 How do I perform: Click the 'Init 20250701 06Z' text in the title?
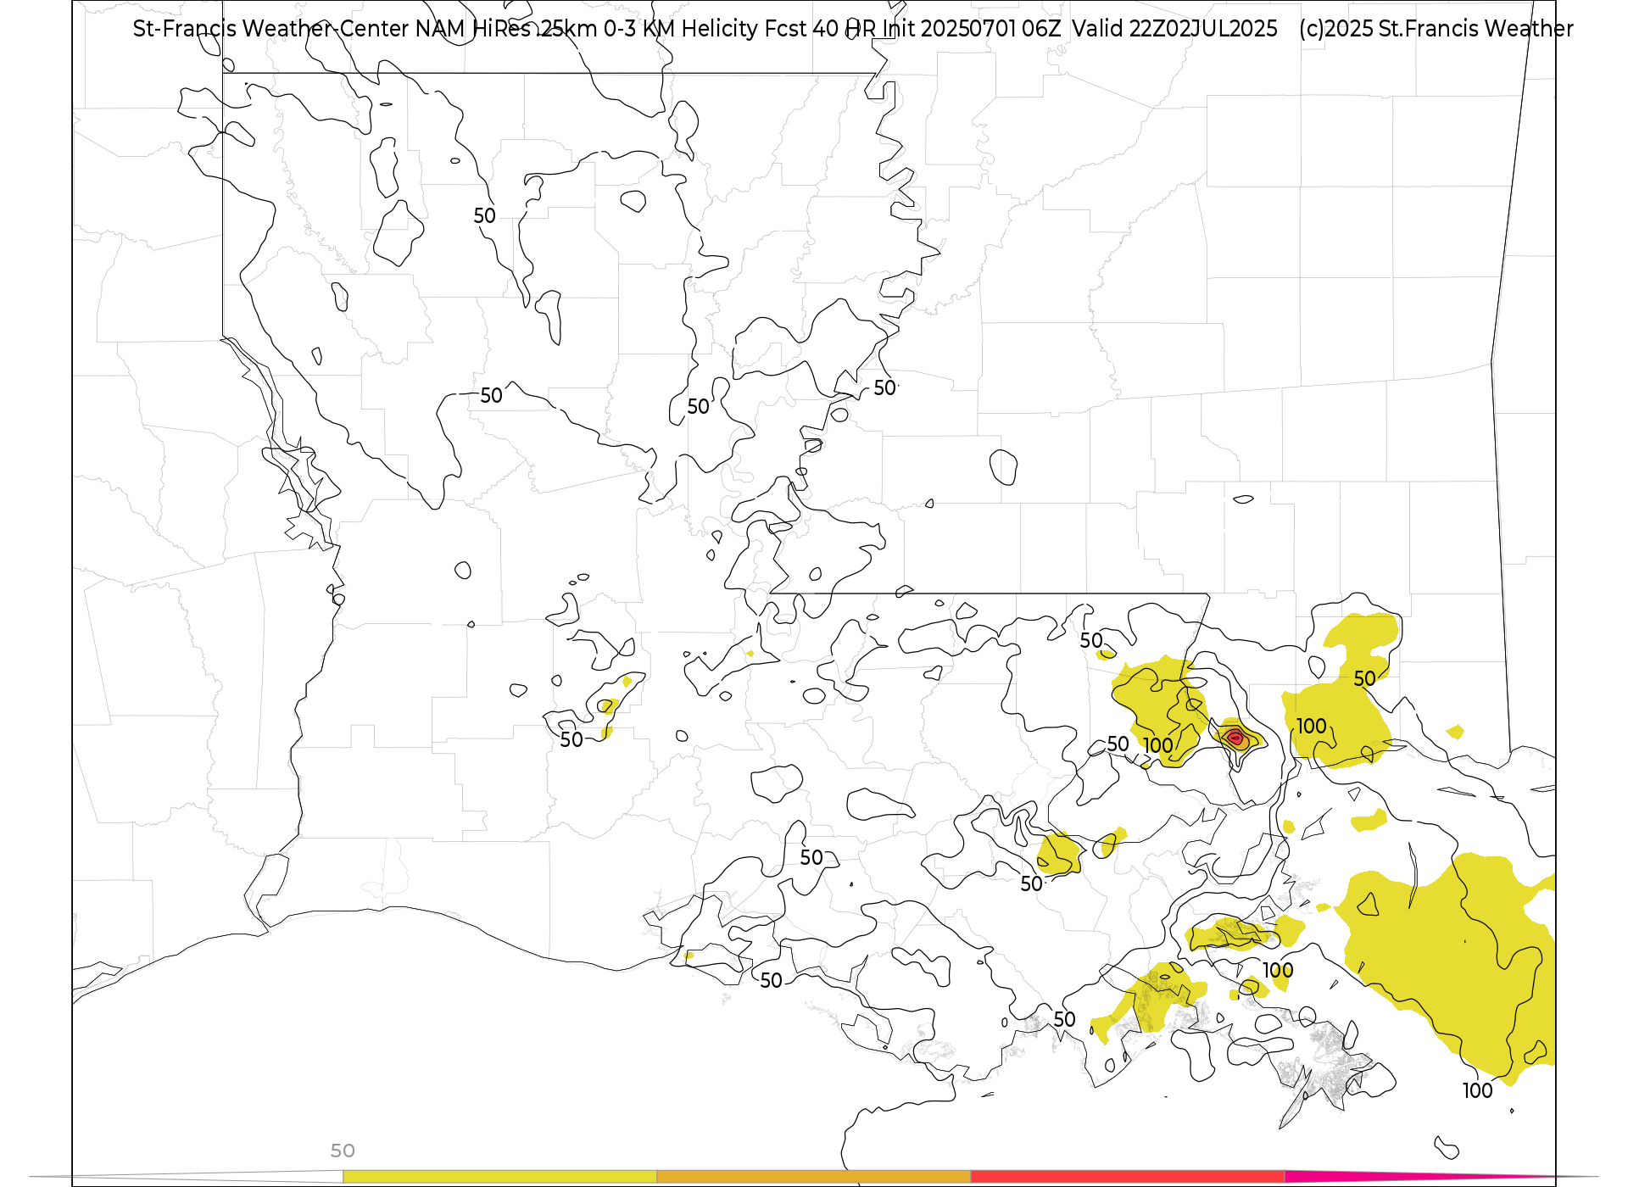tap(972, 29)
